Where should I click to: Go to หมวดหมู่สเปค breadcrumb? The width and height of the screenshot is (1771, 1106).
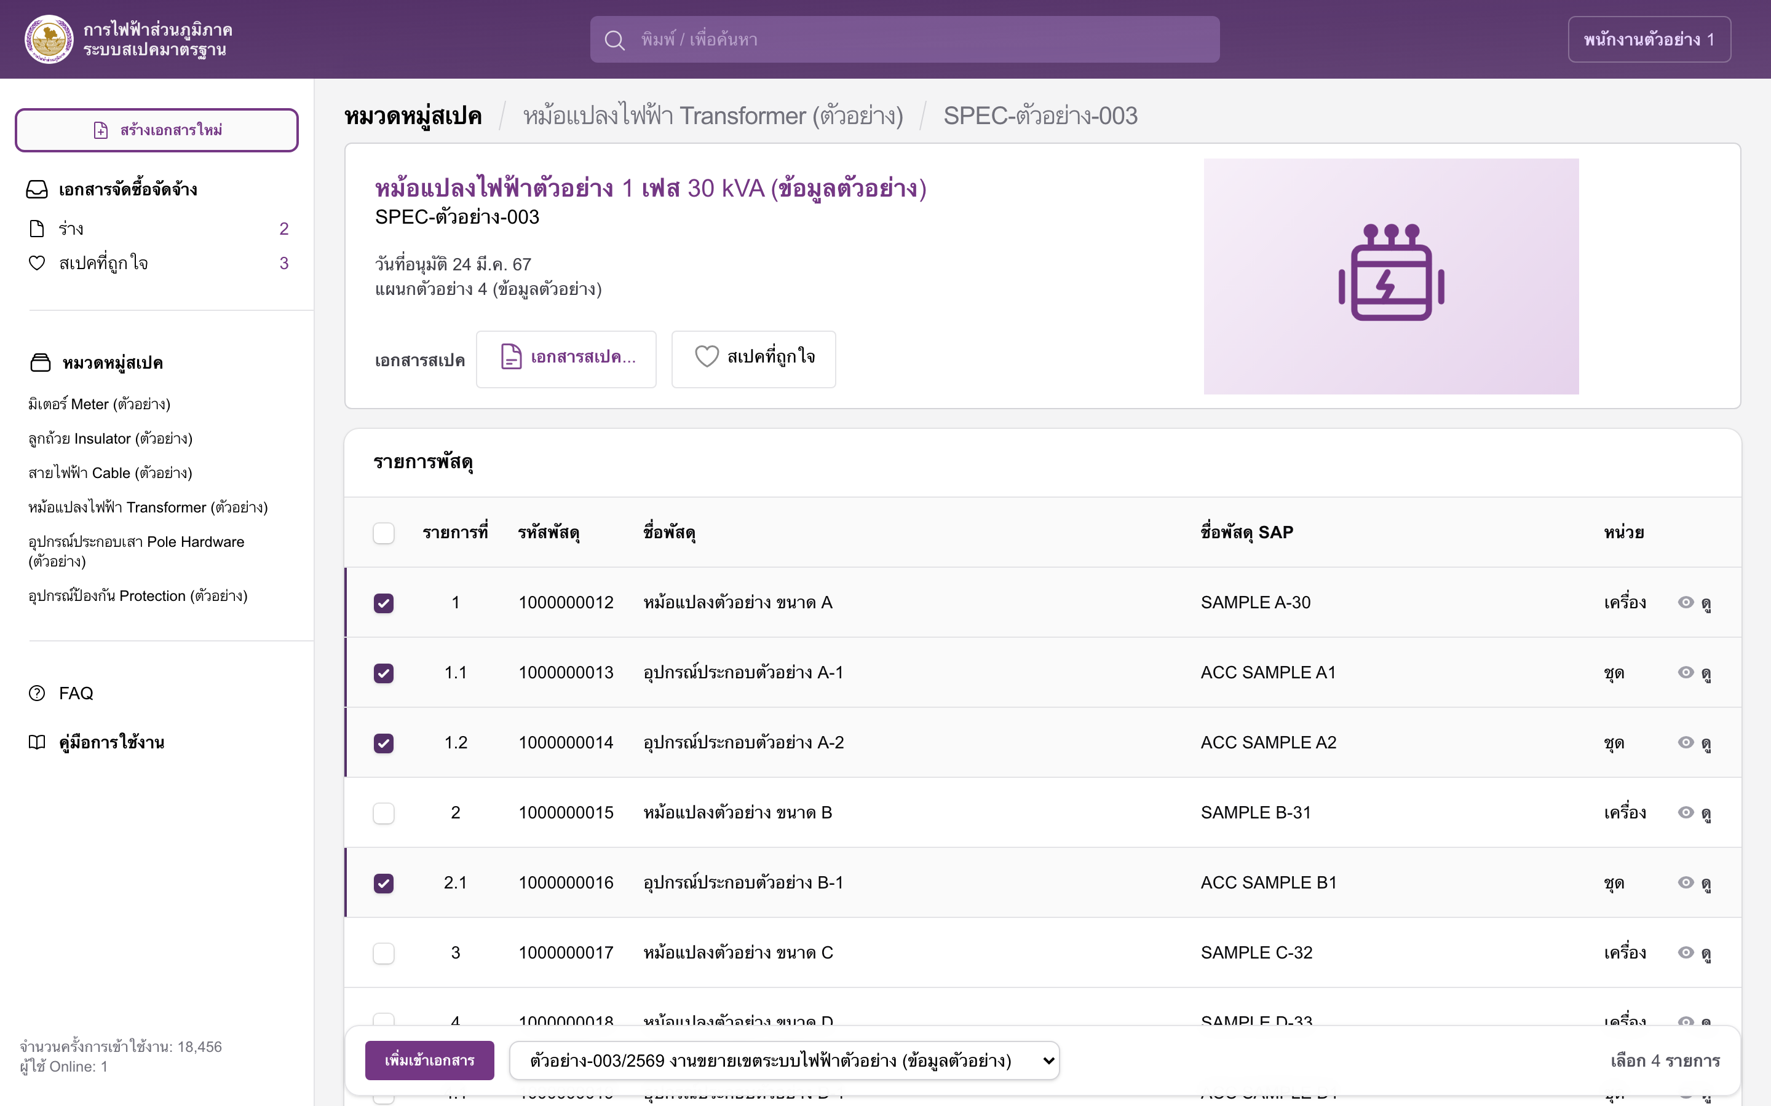[413, 116]
